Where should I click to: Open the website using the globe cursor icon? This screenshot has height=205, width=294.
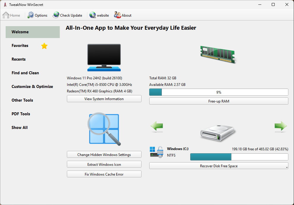[92, 15]
